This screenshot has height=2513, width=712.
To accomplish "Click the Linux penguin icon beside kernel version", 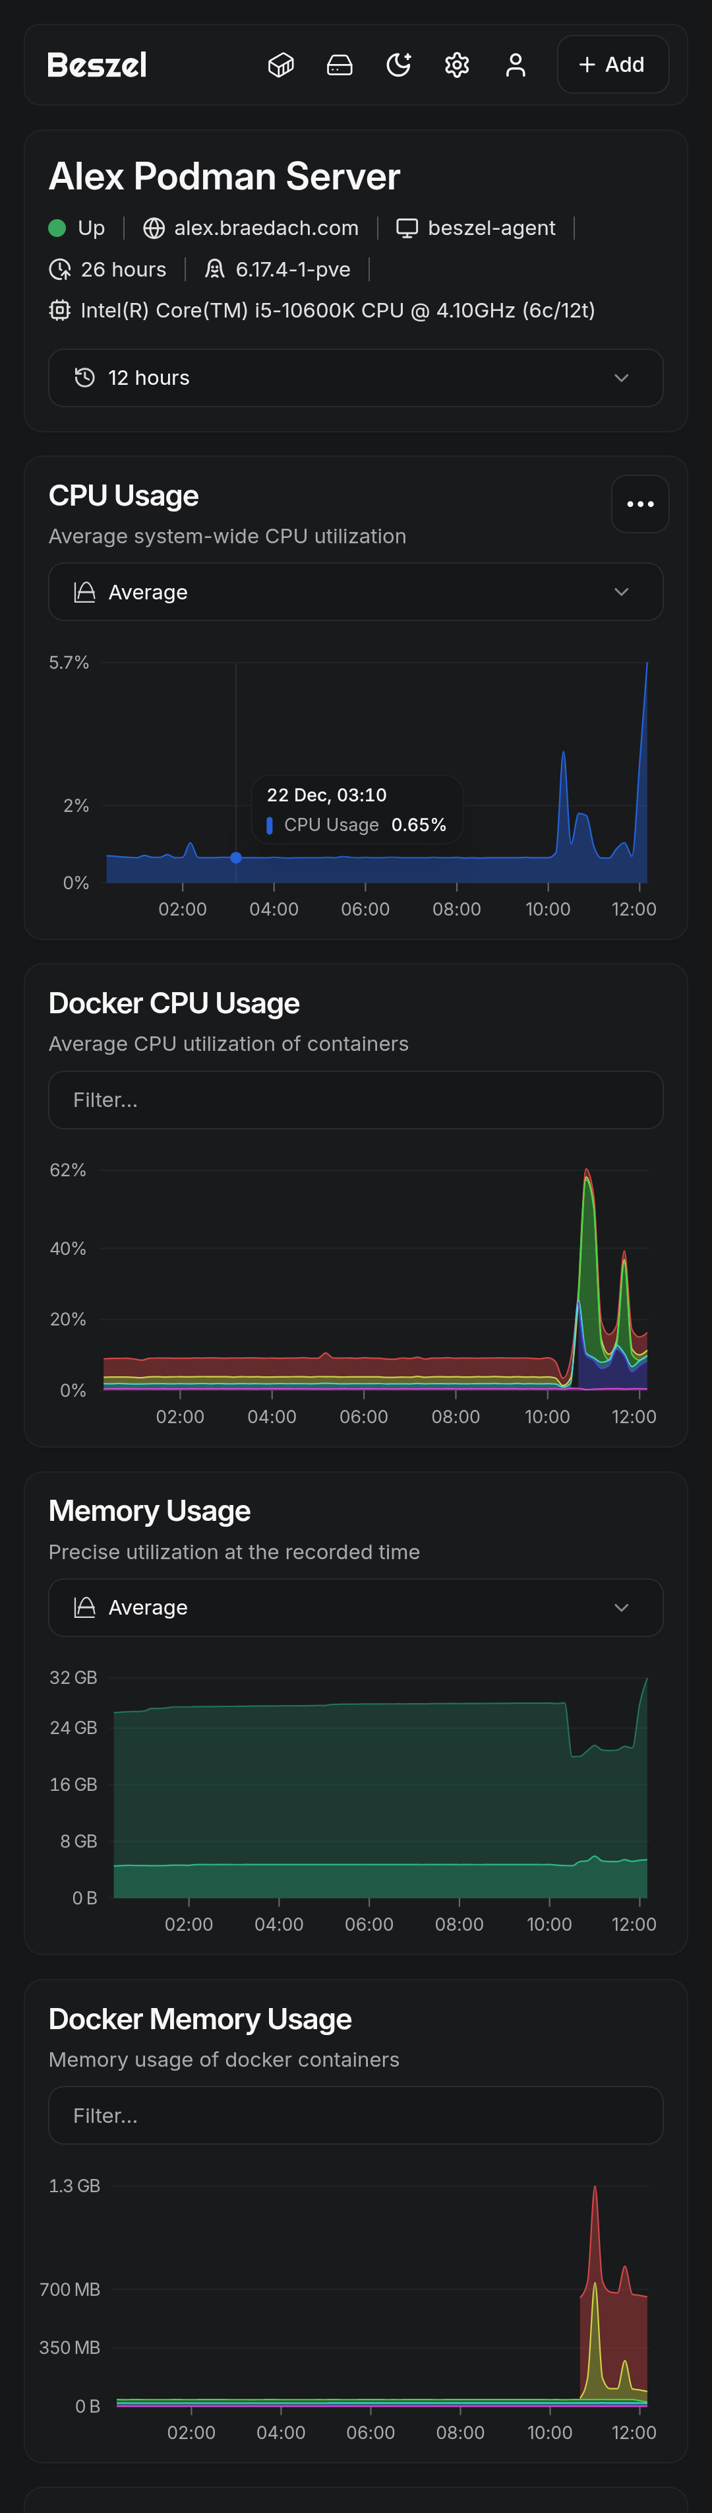I will point(216,269).
